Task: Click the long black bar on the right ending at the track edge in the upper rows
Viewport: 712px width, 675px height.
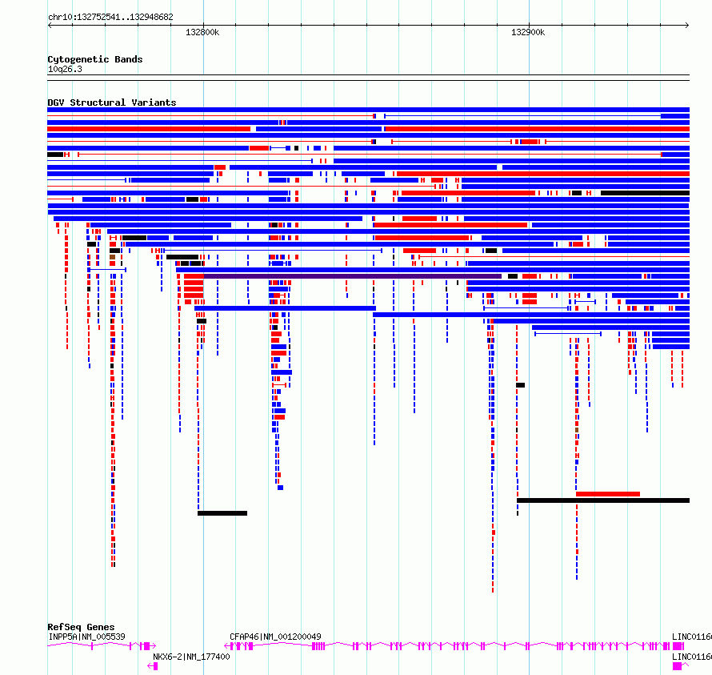Action: (x=646, y=193)
